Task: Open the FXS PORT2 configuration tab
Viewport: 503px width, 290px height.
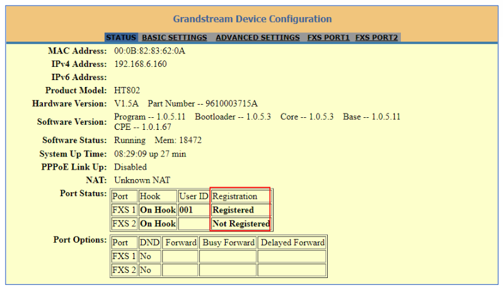Action: coord(376,38)
